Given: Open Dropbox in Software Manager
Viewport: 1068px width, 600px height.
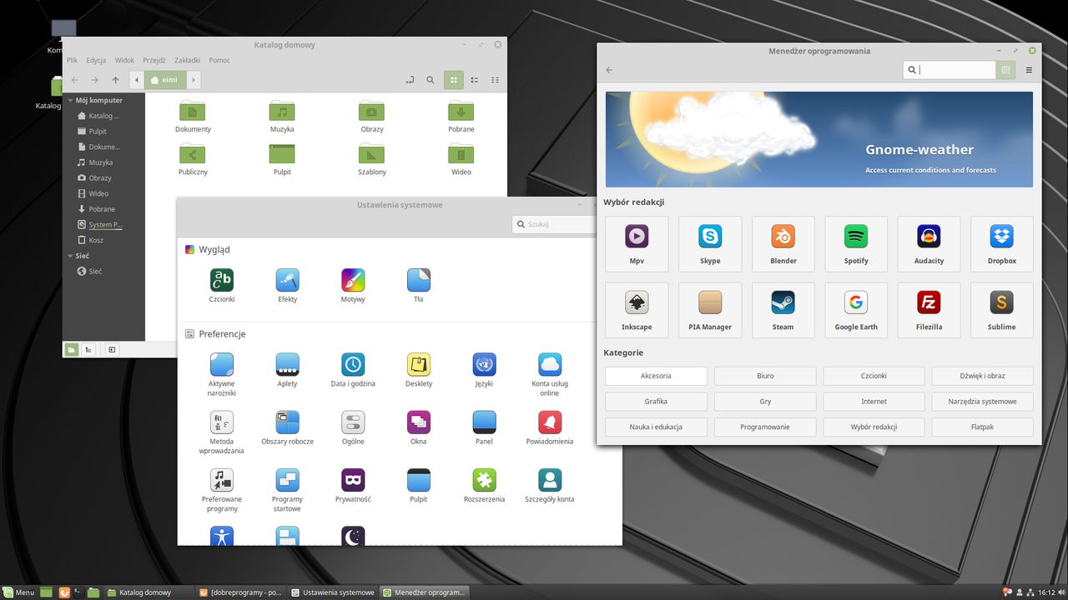Looking at the screenshot, I should [x=1002, y=244].
